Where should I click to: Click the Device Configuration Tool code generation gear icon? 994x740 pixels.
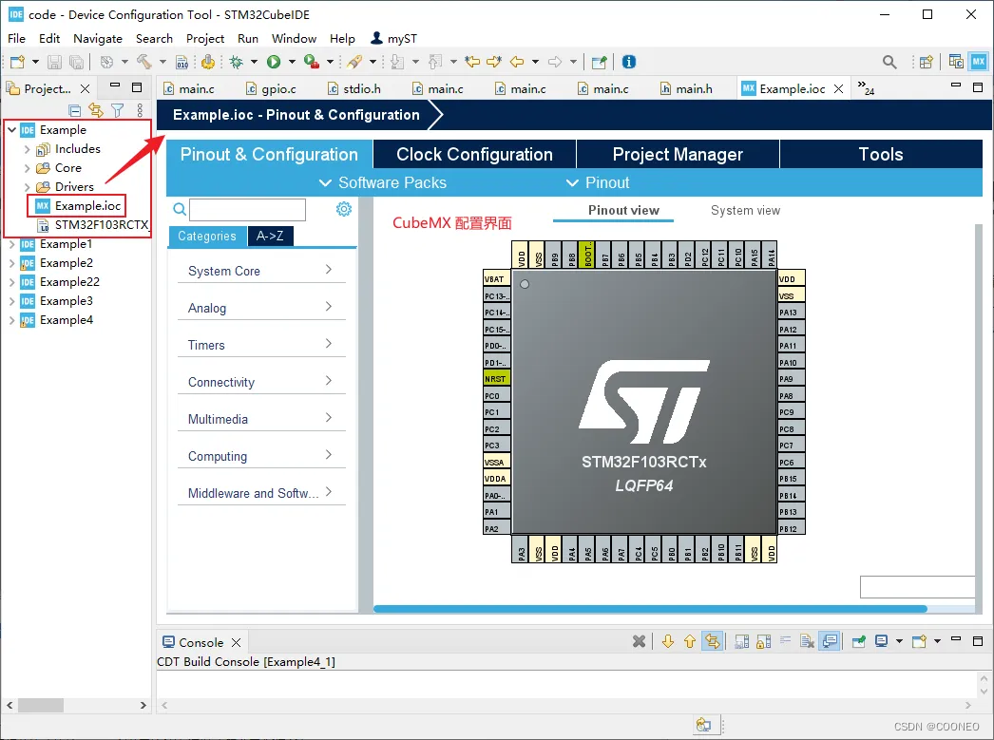click(x=208, y=62)
